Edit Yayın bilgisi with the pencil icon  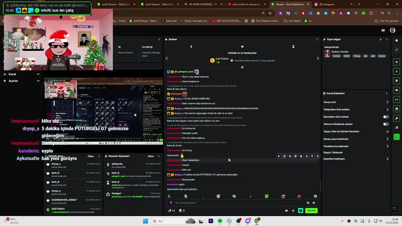(380, 40)
